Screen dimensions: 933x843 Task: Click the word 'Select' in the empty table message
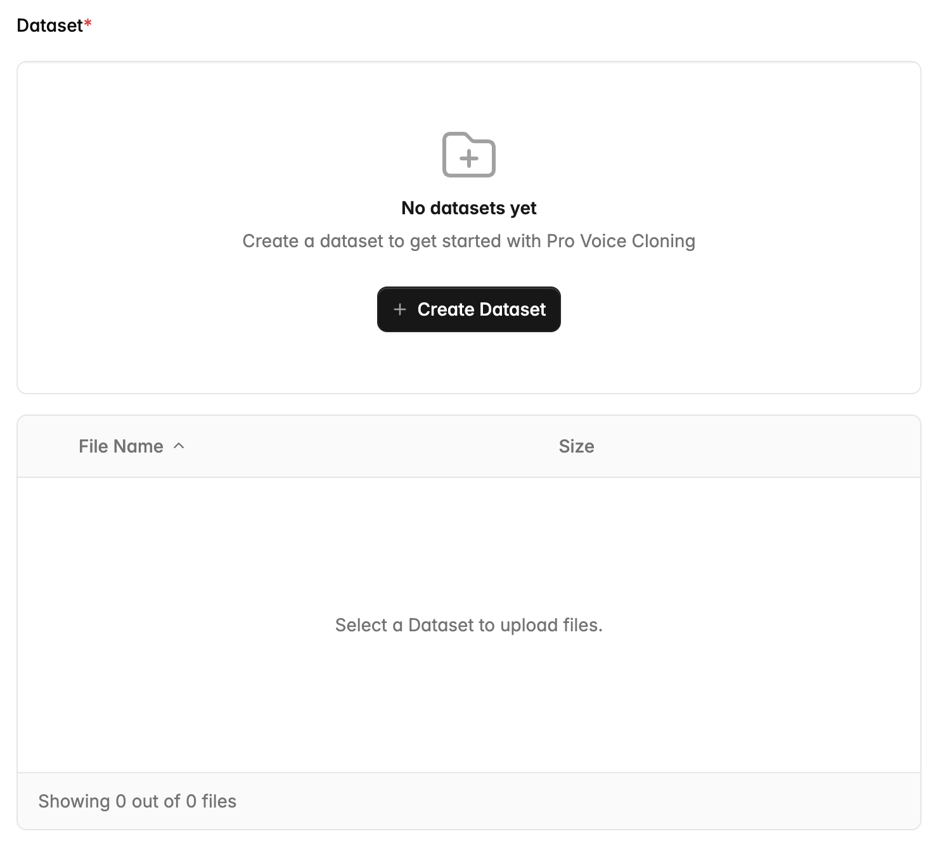[x=361, y=625]
